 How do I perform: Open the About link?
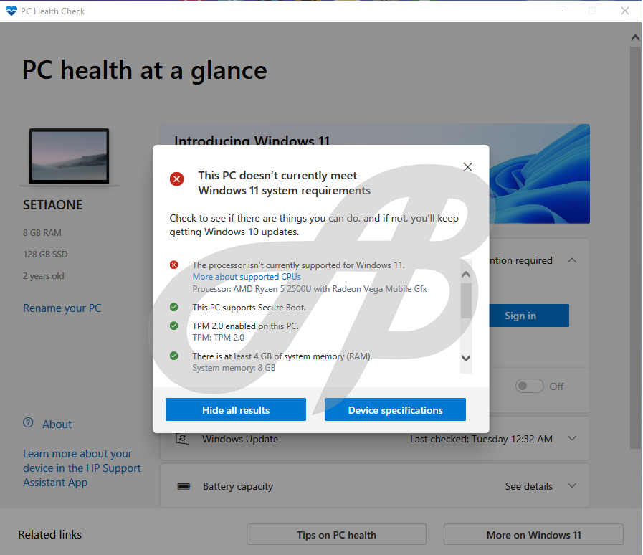click(57, 424)
